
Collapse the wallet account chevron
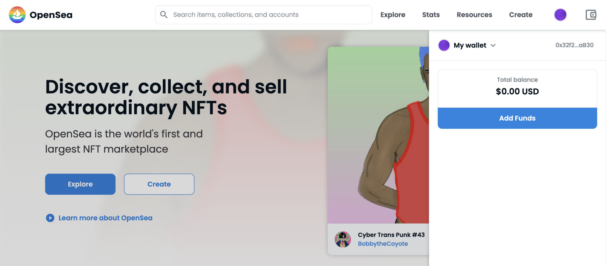click(493, 46)
